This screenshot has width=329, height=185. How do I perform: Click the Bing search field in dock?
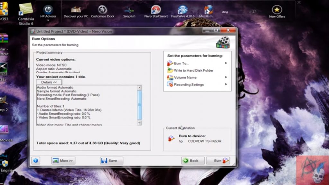pos(235,12)
